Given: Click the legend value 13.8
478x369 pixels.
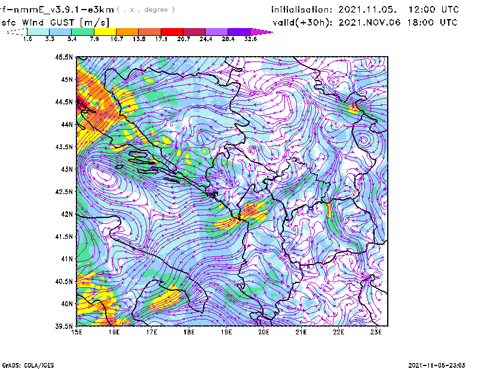Looking at the screenshot, I should tap(139, 39).
